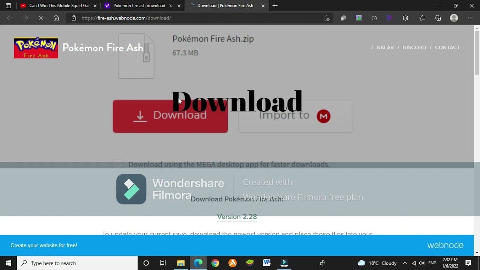Open Microsoft Word from the taskbar
The width and height of the screenshot is (480, 270).
(x=267, y=263)
